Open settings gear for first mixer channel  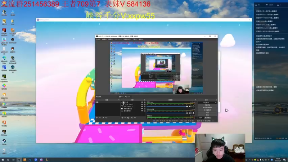[193, 106]
